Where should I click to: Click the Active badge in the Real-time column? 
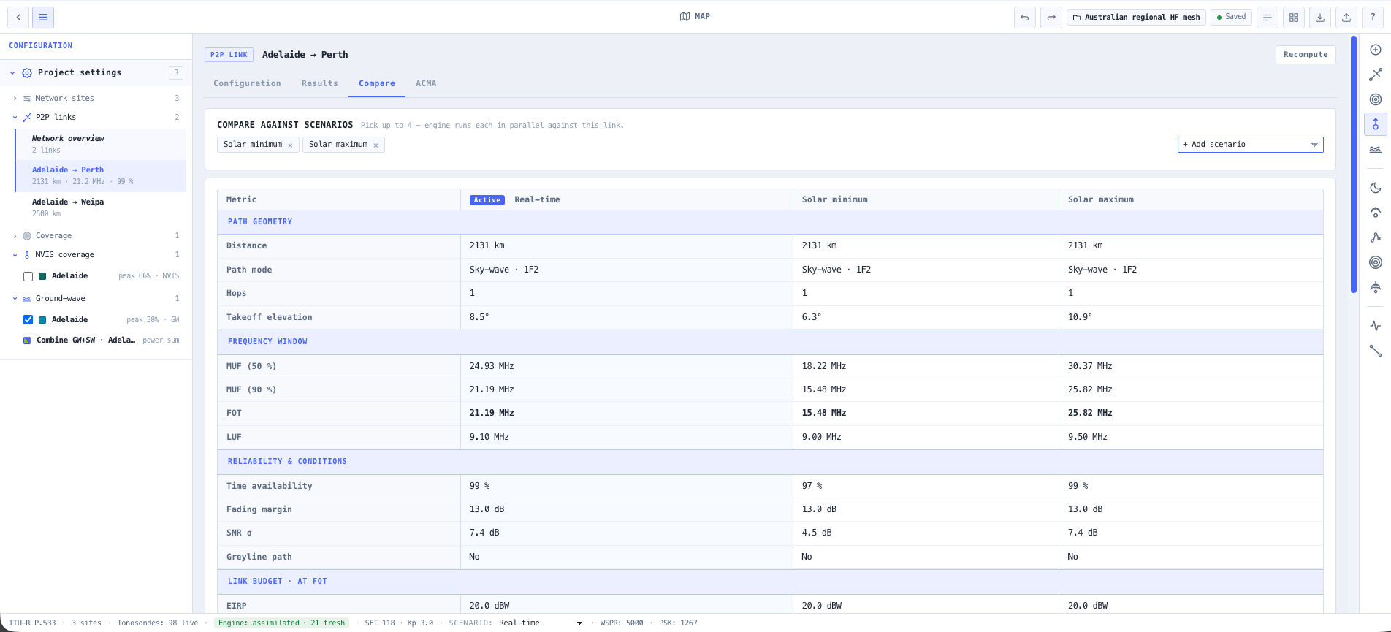(x=487, y=200)
